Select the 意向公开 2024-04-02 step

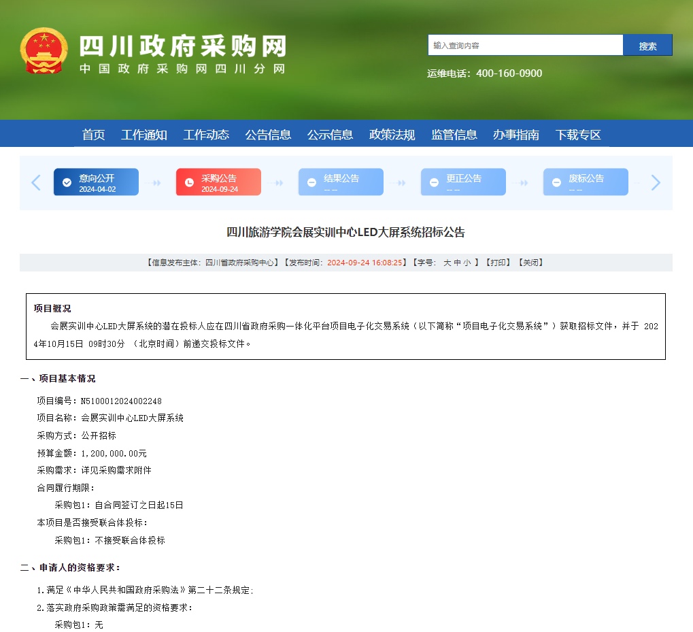(x=96, y=182)
